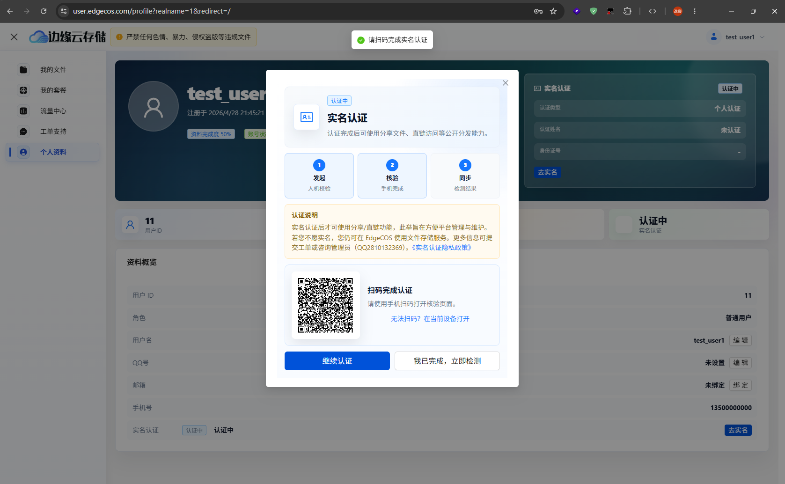Screen dimensions: 785x484
Task: Click the password key icon in address bar
Action: pyautogui.click(x=538, y=11)
